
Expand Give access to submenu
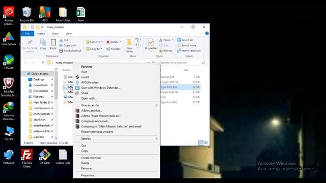point(117,105)
